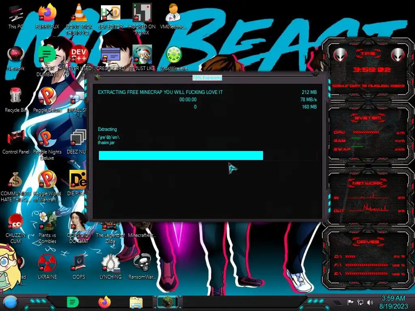This screenshot has height=311, width=415.
Task: Click the thaiim.jar file name text
Action: pyautogui.click(x=106, y=143)
